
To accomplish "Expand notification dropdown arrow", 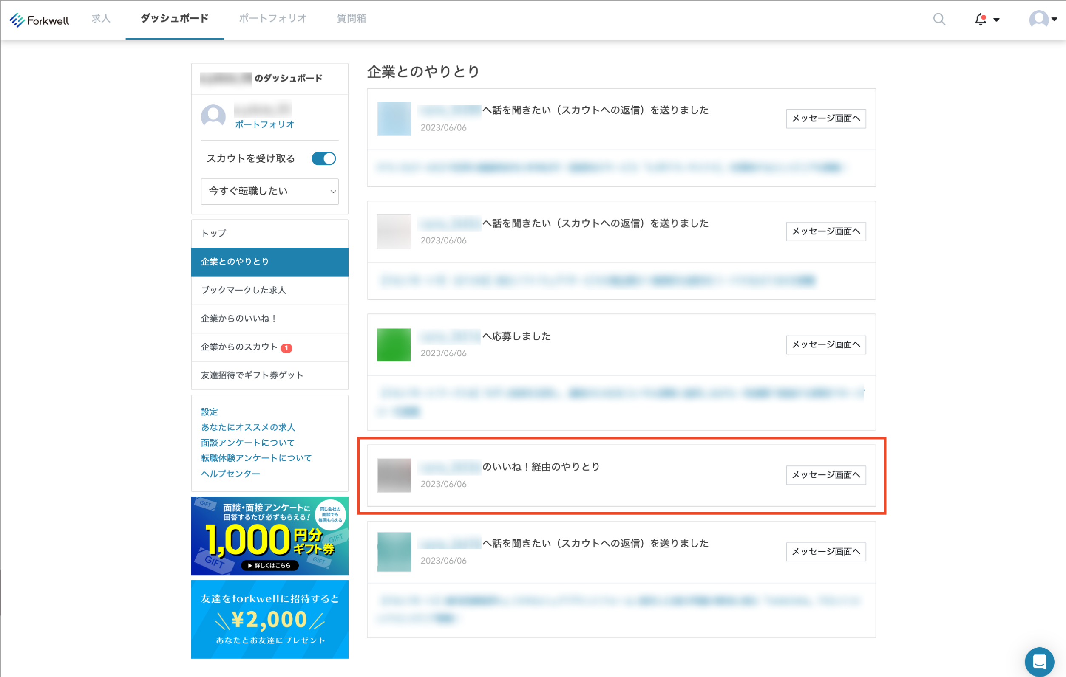I will point(996,20).
